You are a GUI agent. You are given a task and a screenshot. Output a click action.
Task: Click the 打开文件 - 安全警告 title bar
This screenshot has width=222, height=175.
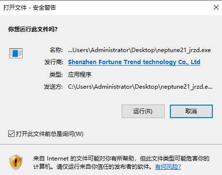105,7
